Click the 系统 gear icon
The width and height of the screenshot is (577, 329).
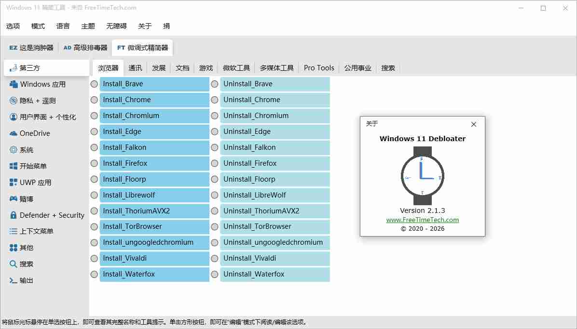(13, 150)
